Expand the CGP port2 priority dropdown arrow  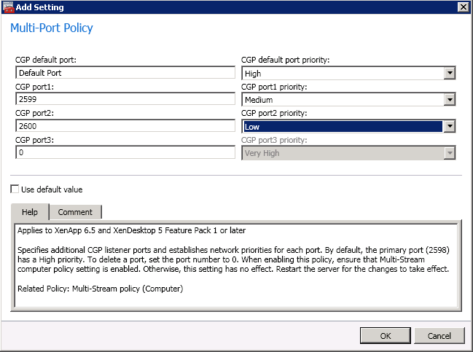[450, 127]
